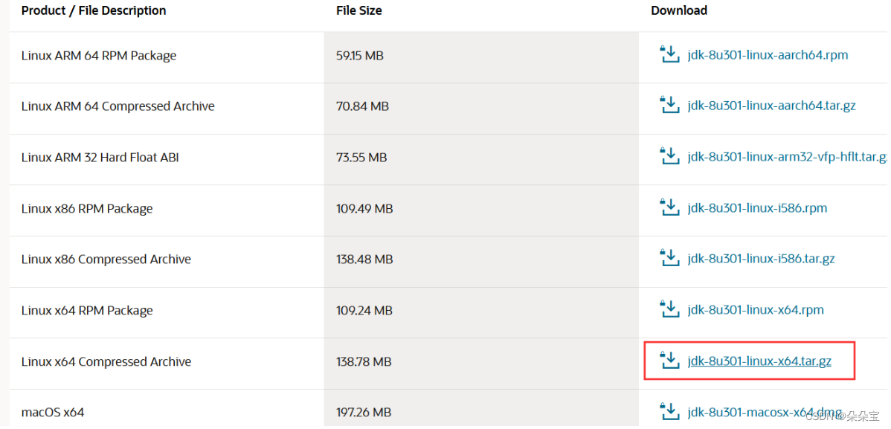The width and height of the screenshot is (891, 429).
Task: Select the jdk-8u301-linux-i586.tar.gz link
Action: click(761, 259)
